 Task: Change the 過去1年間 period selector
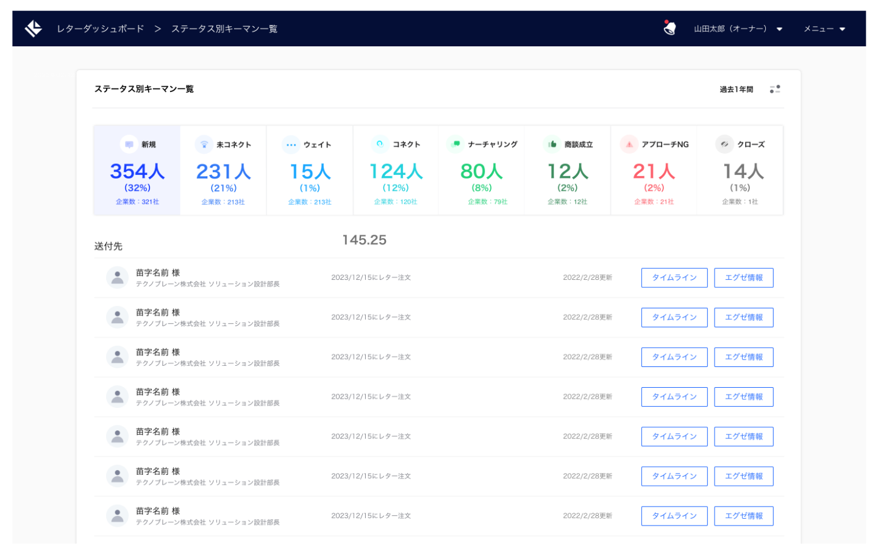[736, 89]
